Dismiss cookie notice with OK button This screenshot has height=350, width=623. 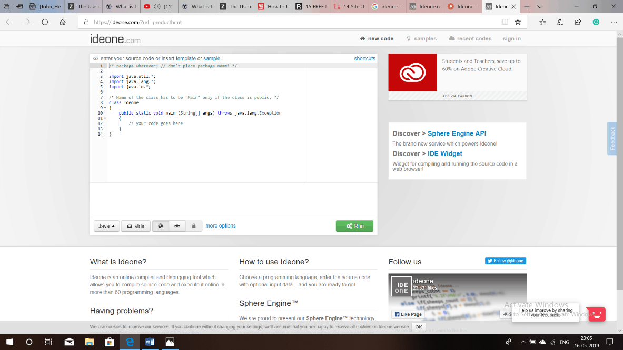coord(418,327)
